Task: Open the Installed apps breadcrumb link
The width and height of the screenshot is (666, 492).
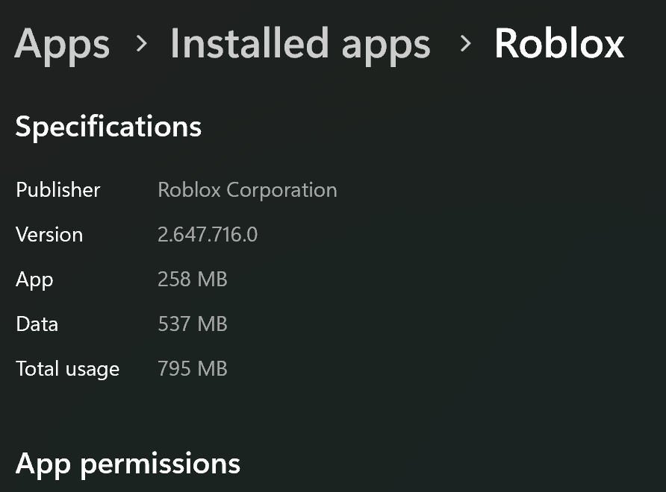Action: click(x=300, y=44)
